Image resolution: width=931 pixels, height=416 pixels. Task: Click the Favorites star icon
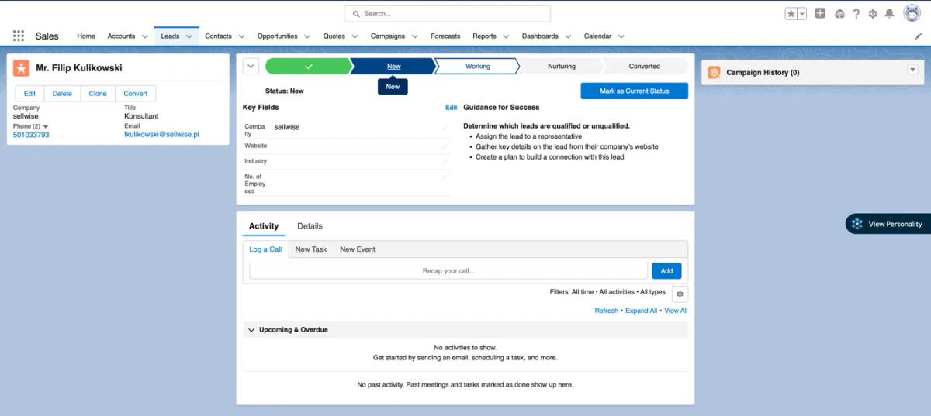pos(791,14)
